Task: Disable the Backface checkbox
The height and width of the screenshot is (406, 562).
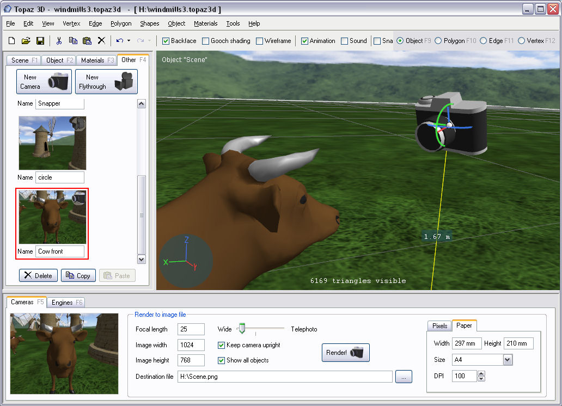Action: click(x=166, y=41)
